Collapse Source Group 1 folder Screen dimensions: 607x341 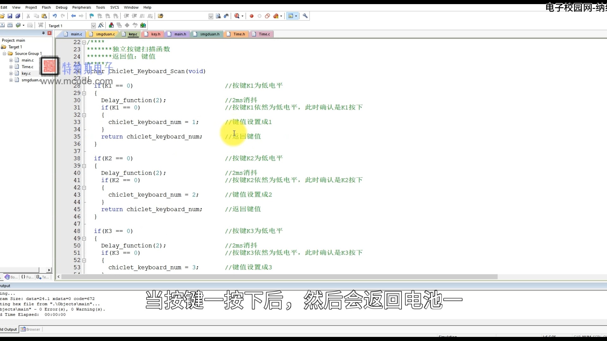(4, 54)
